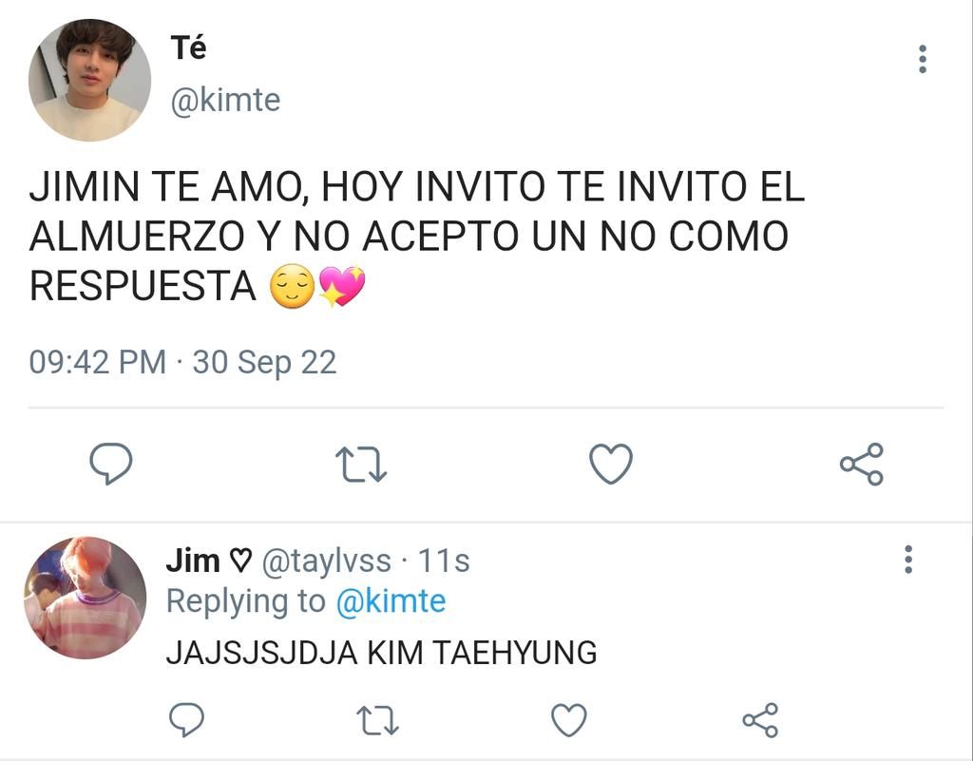Open the @kimte handle under Té
Screen dimensions: 973x761
point(225,100)
